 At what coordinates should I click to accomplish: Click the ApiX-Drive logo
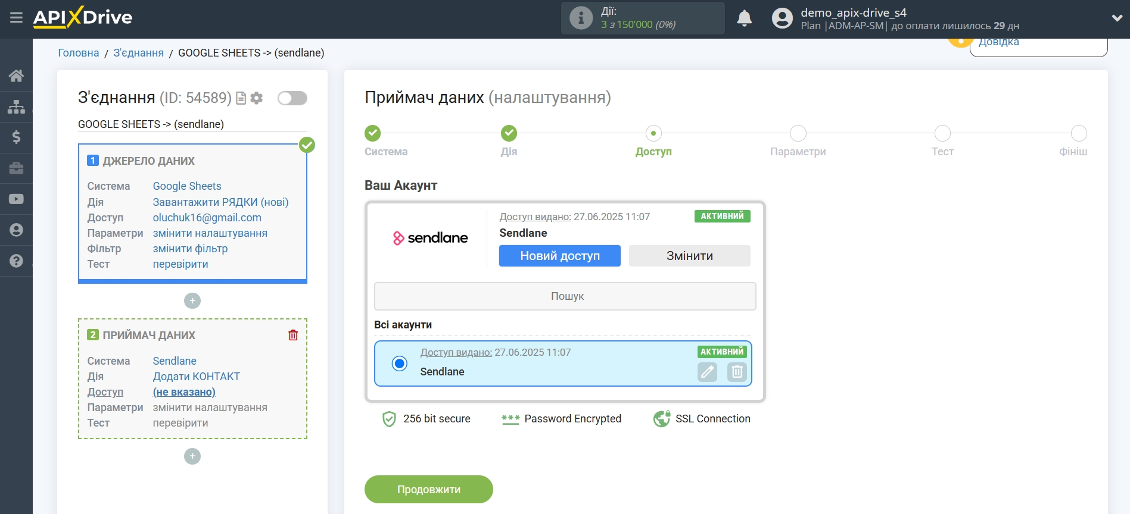coord(83,17)
